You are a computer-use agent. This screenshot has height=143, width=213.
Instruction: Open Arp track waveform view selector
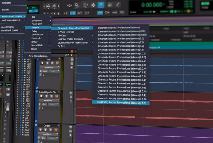tap(49, 67)
